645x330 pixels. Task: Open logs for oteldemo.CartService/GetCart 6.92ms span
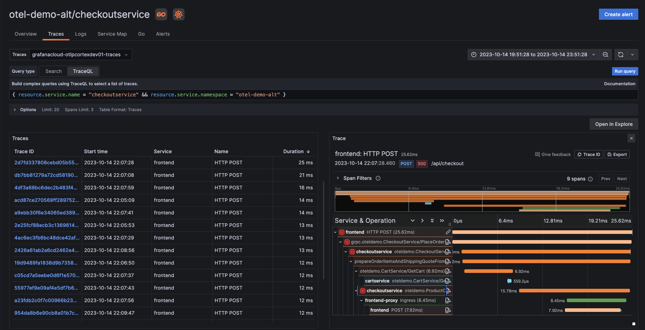click(x=448, y=271)
